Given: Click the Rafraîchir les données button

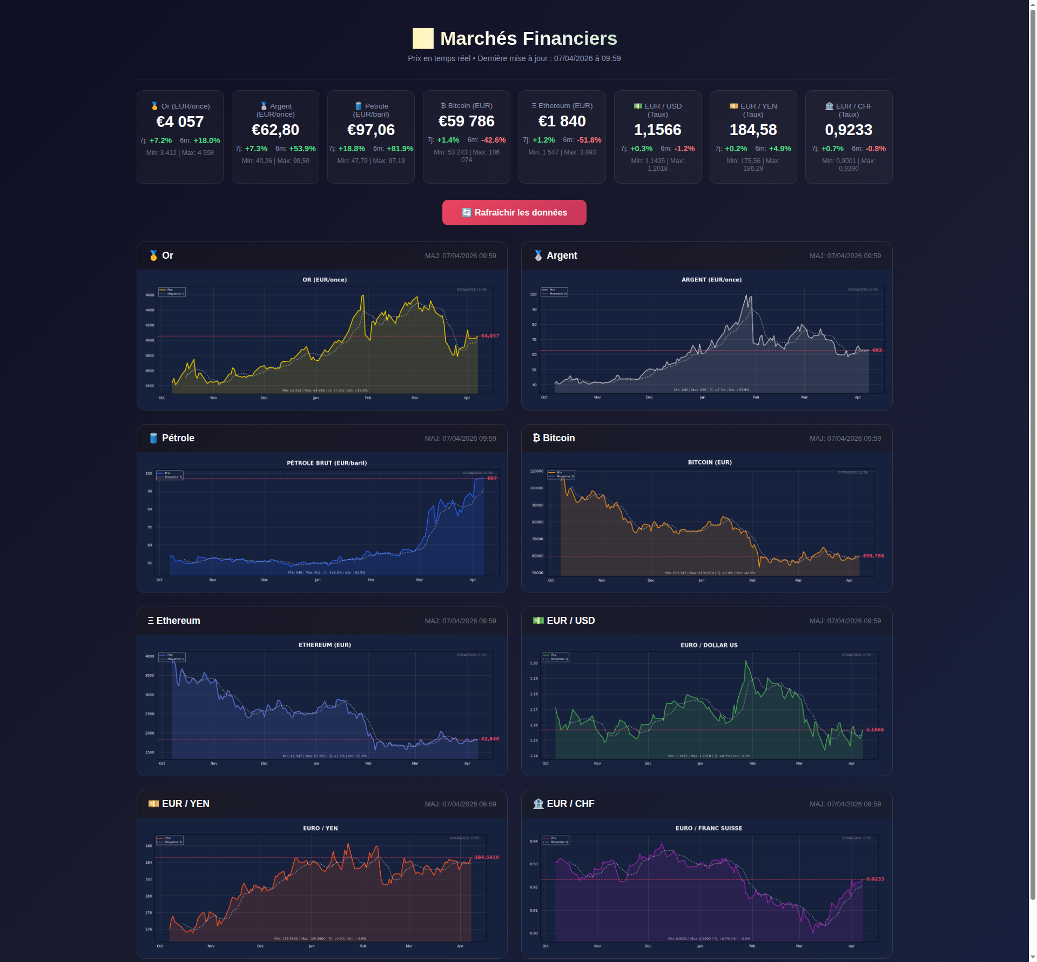Looking at the screenshot, I should pos(514,212).
